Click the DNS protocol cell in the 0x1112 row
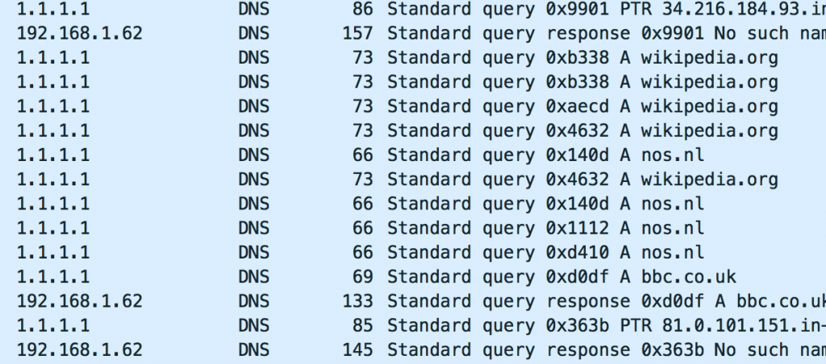 (x=253, y=228)
